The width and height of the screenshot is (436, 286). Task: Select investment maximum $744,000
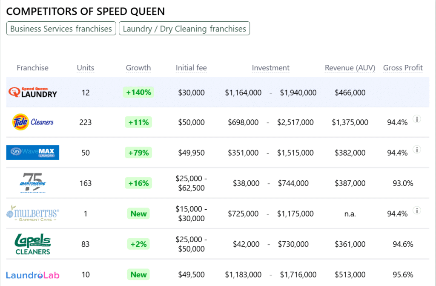pos(293,183)
